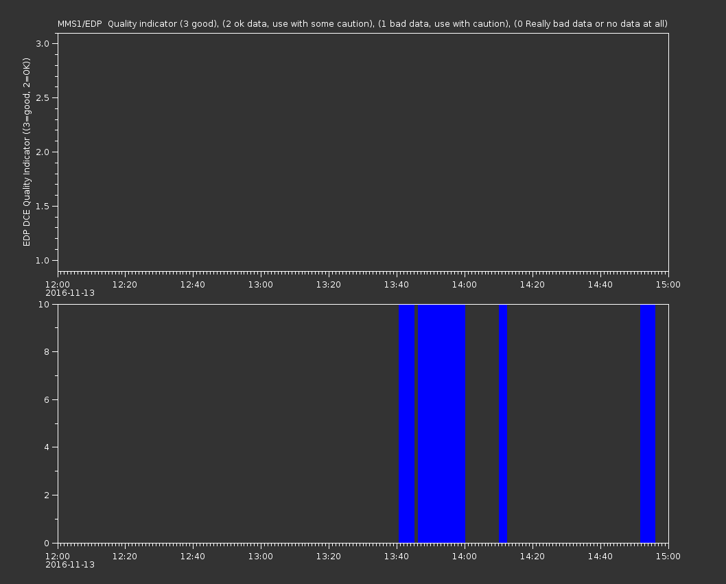Click the MMS1/EDP Quality indicator title text
Viewport: 726px width, 584px height.
(362, 23)
